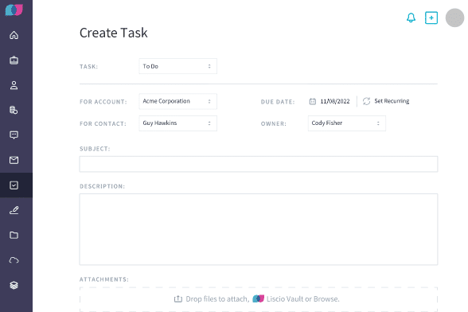This screenshot has height=312, width=468.
Task: Click 'Drop files to attach,' text
Action: [217, 298]
